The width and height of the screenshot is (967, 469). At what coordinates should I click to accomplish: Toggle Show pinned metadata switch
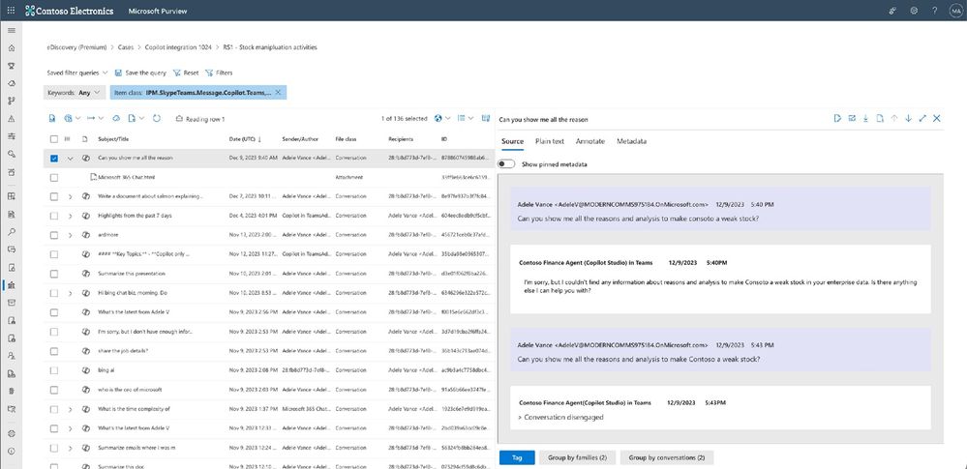506,164
